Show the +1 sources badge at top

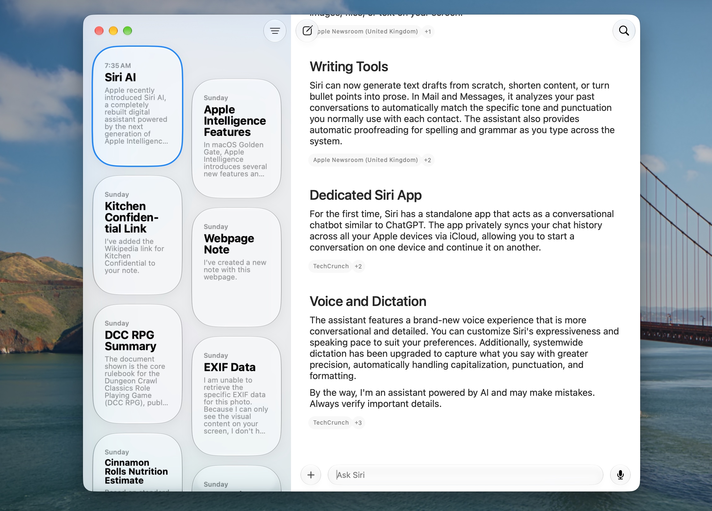coord(428,31)
